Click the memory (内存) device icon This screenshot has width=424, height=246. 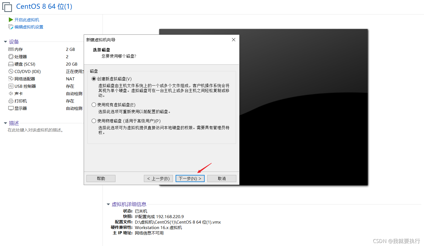(x=11, y=49)
